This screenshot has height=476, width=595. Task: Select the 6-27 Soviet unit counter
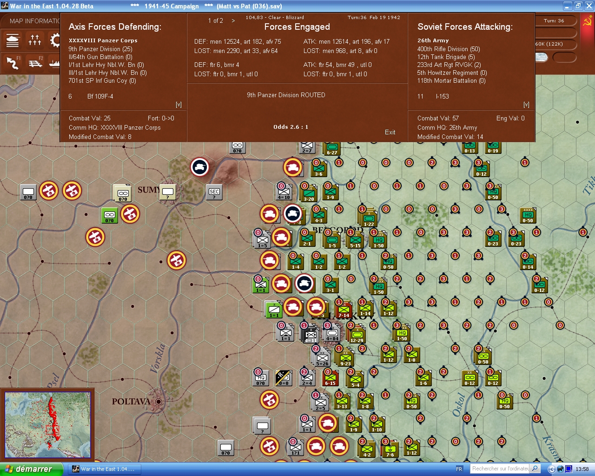(x=332, y=149)
